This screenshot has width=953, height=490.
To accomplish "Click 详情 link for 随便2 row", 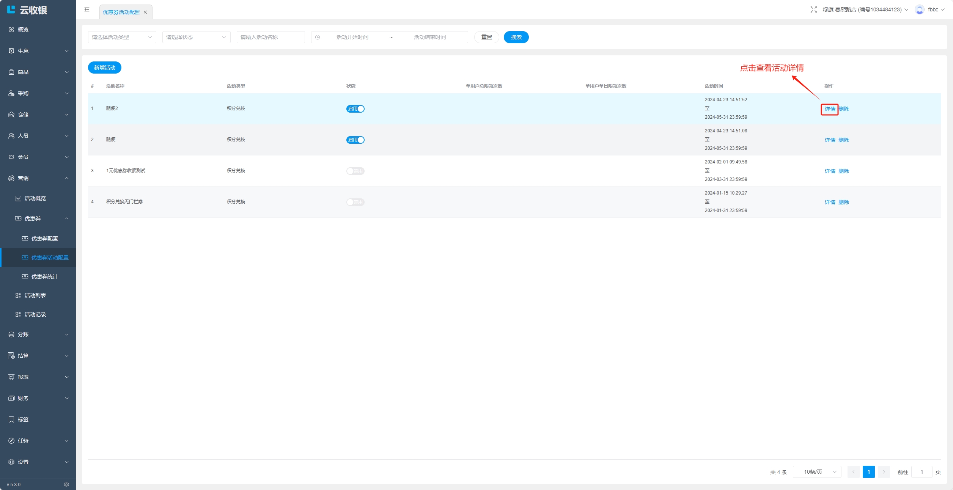I will (830, 109).
